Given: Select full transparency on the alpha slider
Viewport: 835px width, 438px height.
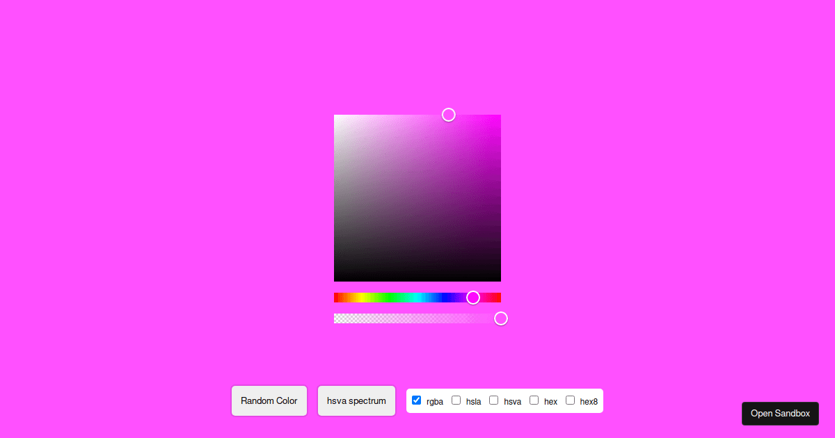Looking at the screenshot, I should [336, 318].
